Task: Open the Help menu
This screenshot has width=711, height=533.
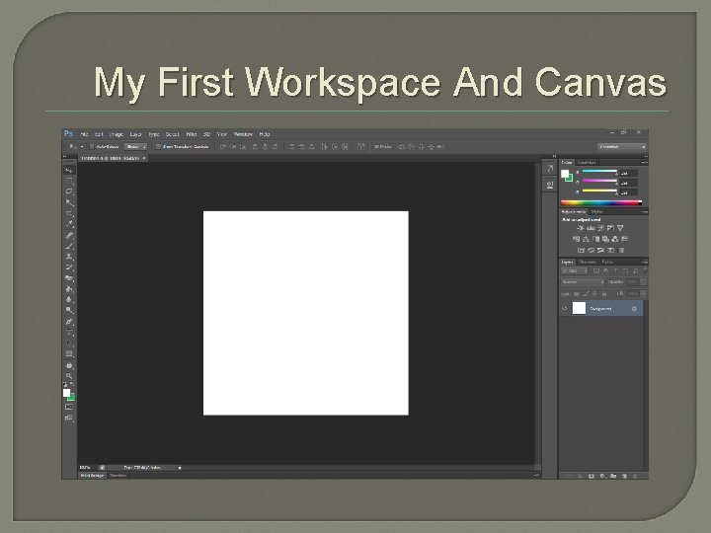Action: click(x=265, y=134)
